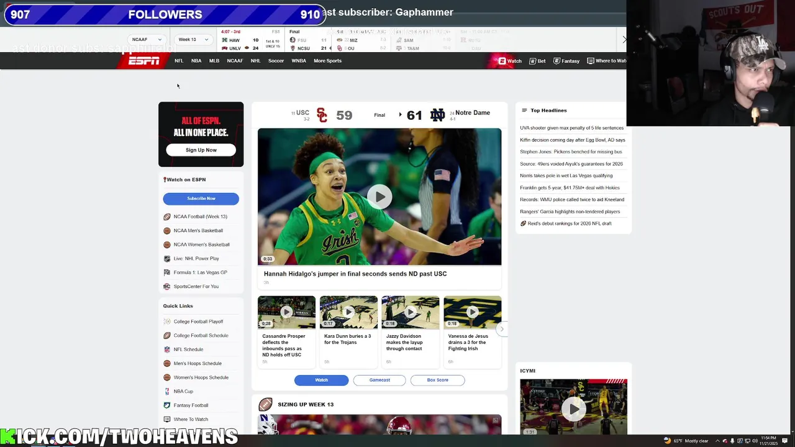Show hidden icons in system tray
Image resolution: width=795 pixels, height=447 pixels.
(x=717, y=441)
